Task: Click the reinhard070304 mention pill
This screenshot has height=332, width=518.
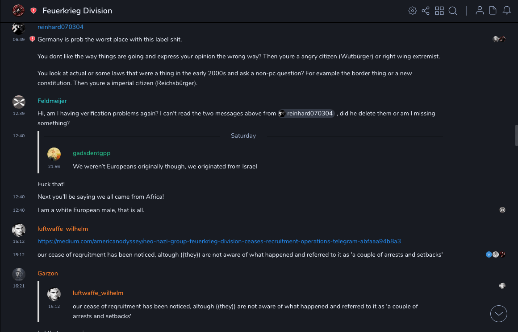Action: tap(306, 113)
